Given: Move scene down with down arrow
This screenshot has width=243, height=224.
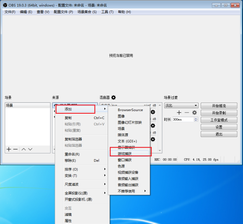Looking at the screenshot, I should coord(30,149).
